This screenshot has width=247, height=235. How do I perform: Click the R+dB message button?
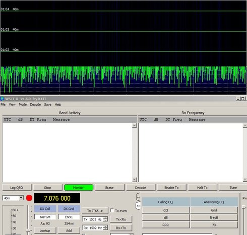coord(214,217)
